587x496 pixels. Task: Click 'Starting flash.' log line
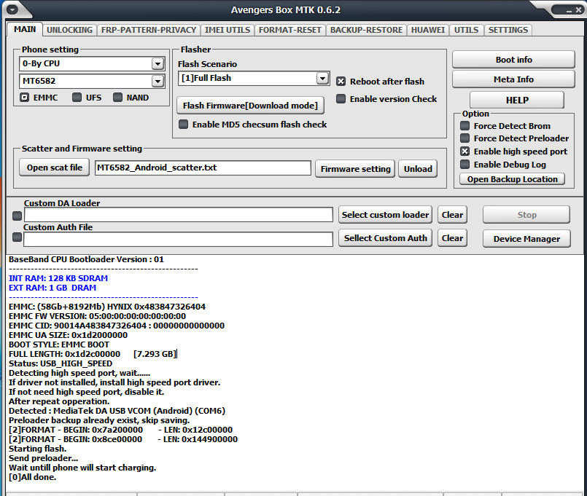[x=37, y=449]
